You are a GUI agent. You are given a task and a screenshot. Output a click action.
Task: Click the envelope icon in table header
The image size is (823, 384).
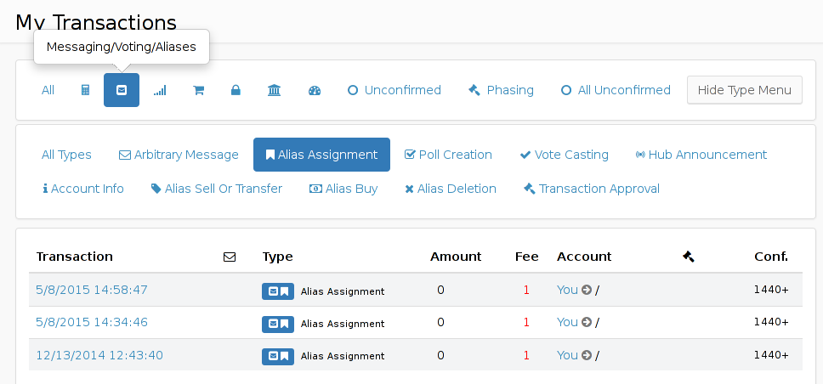click(230, 257)
